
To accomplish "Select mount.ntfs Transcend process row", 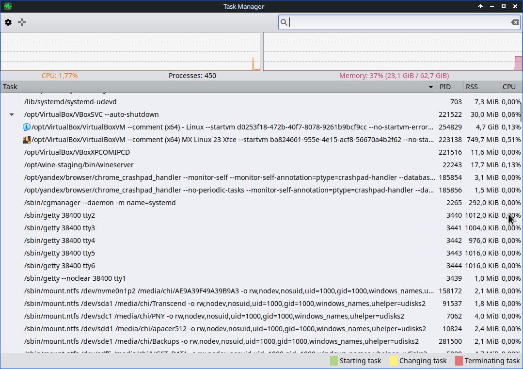I will click(x=260, y=304).
